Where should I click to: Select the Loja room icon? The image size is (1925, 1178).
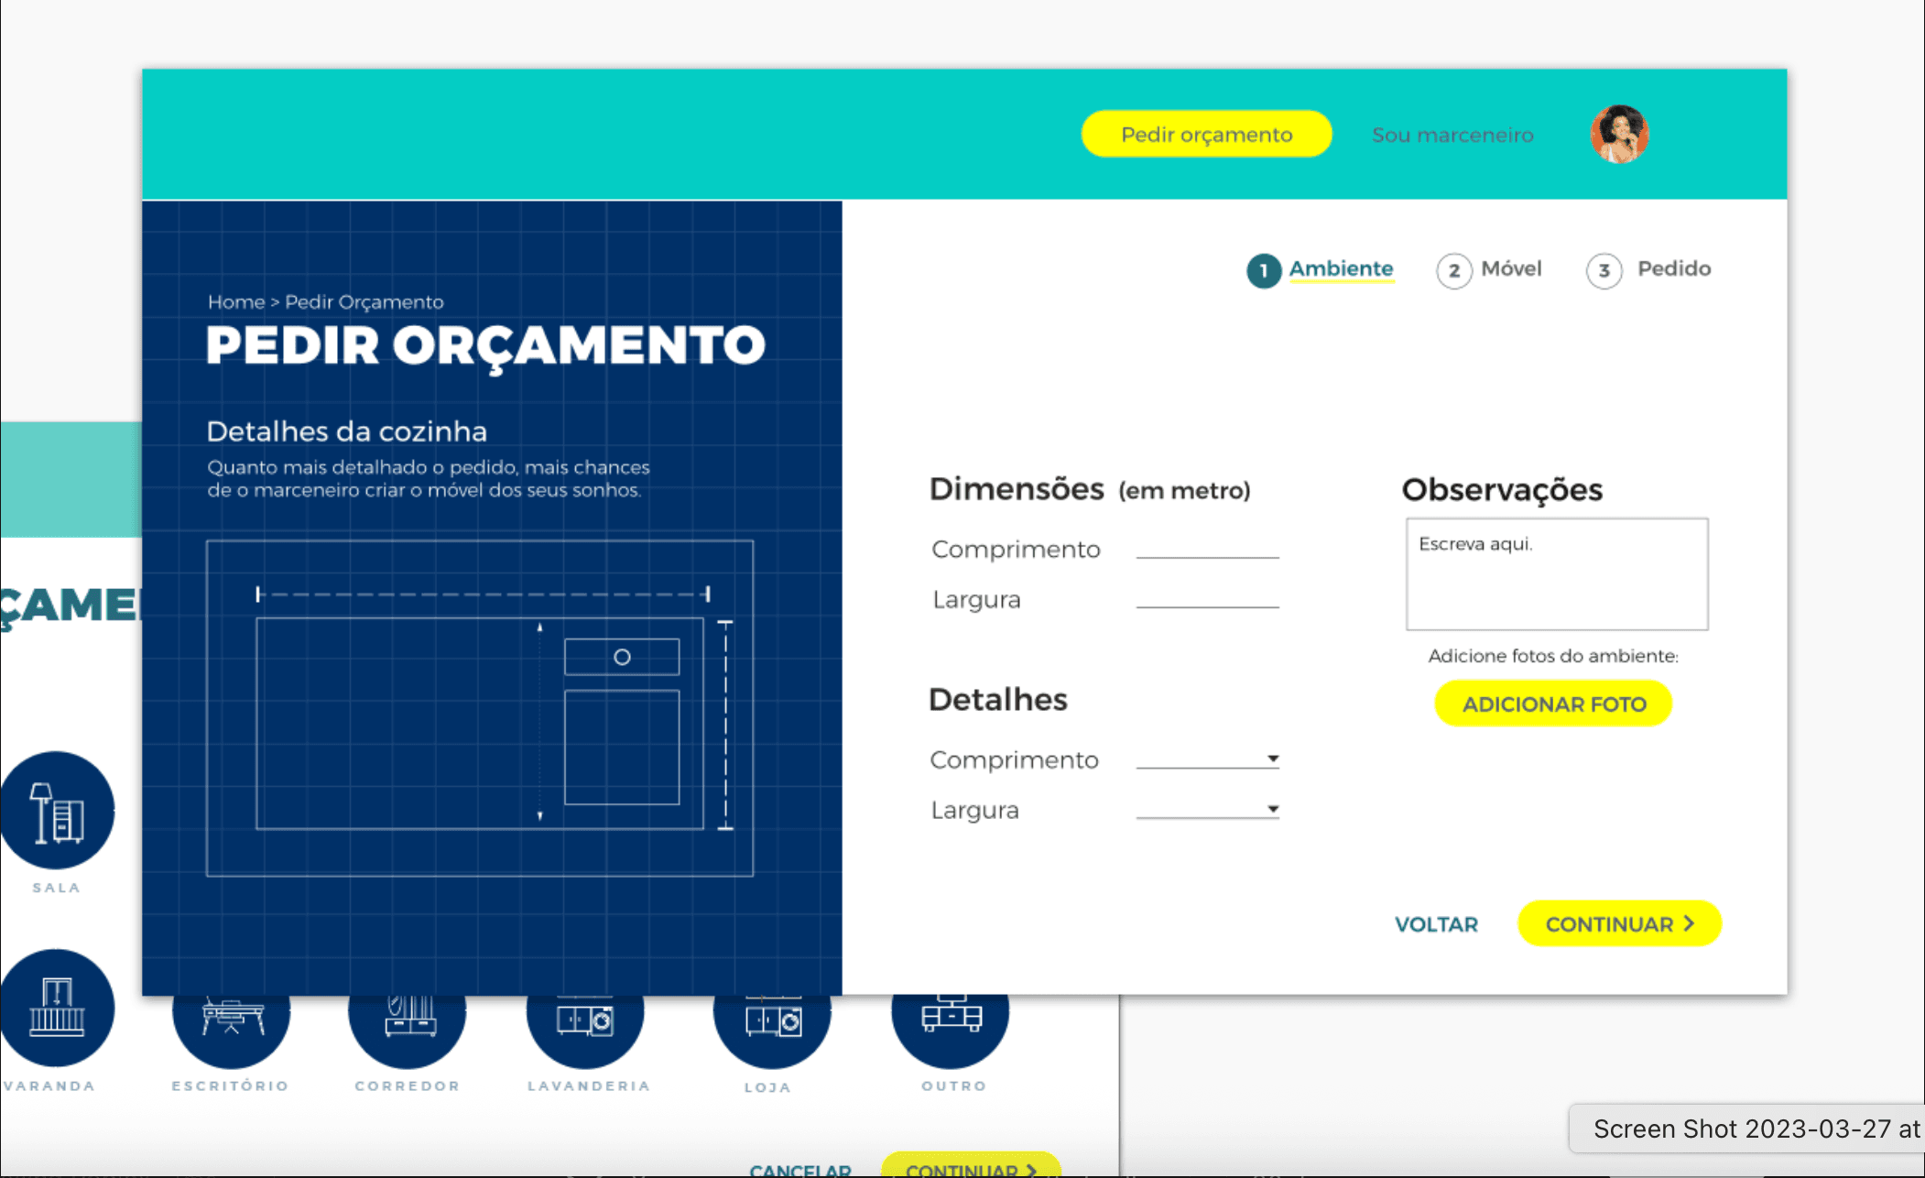point(772,1031)
